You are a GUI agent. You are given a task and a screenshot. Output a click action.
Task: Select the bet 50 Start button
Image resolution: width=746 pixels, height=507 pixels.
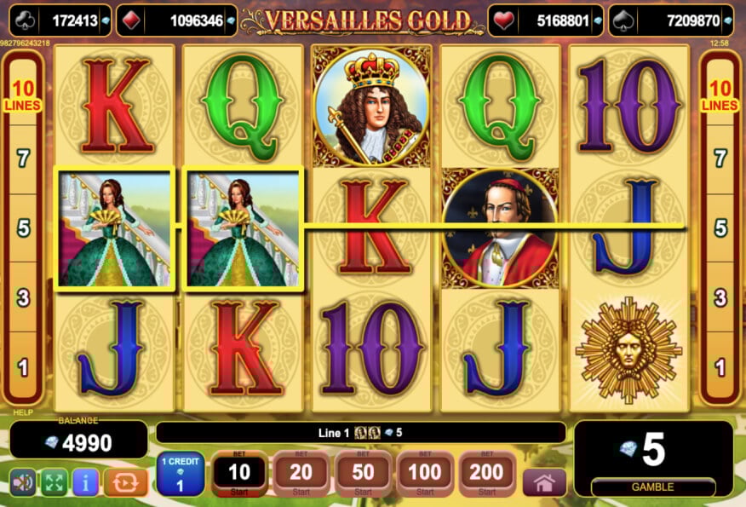(363, 474)
